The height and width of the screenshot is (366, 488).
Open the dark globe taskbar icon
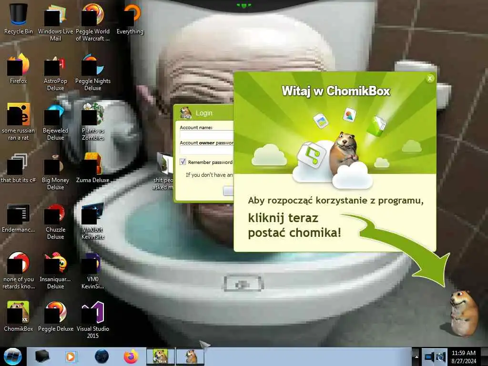pos(102,356)
